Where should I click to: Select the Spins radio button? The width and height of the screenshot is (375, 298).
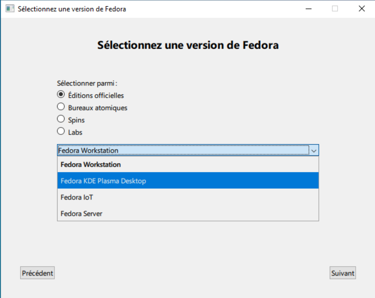click(x=61, y=119)
